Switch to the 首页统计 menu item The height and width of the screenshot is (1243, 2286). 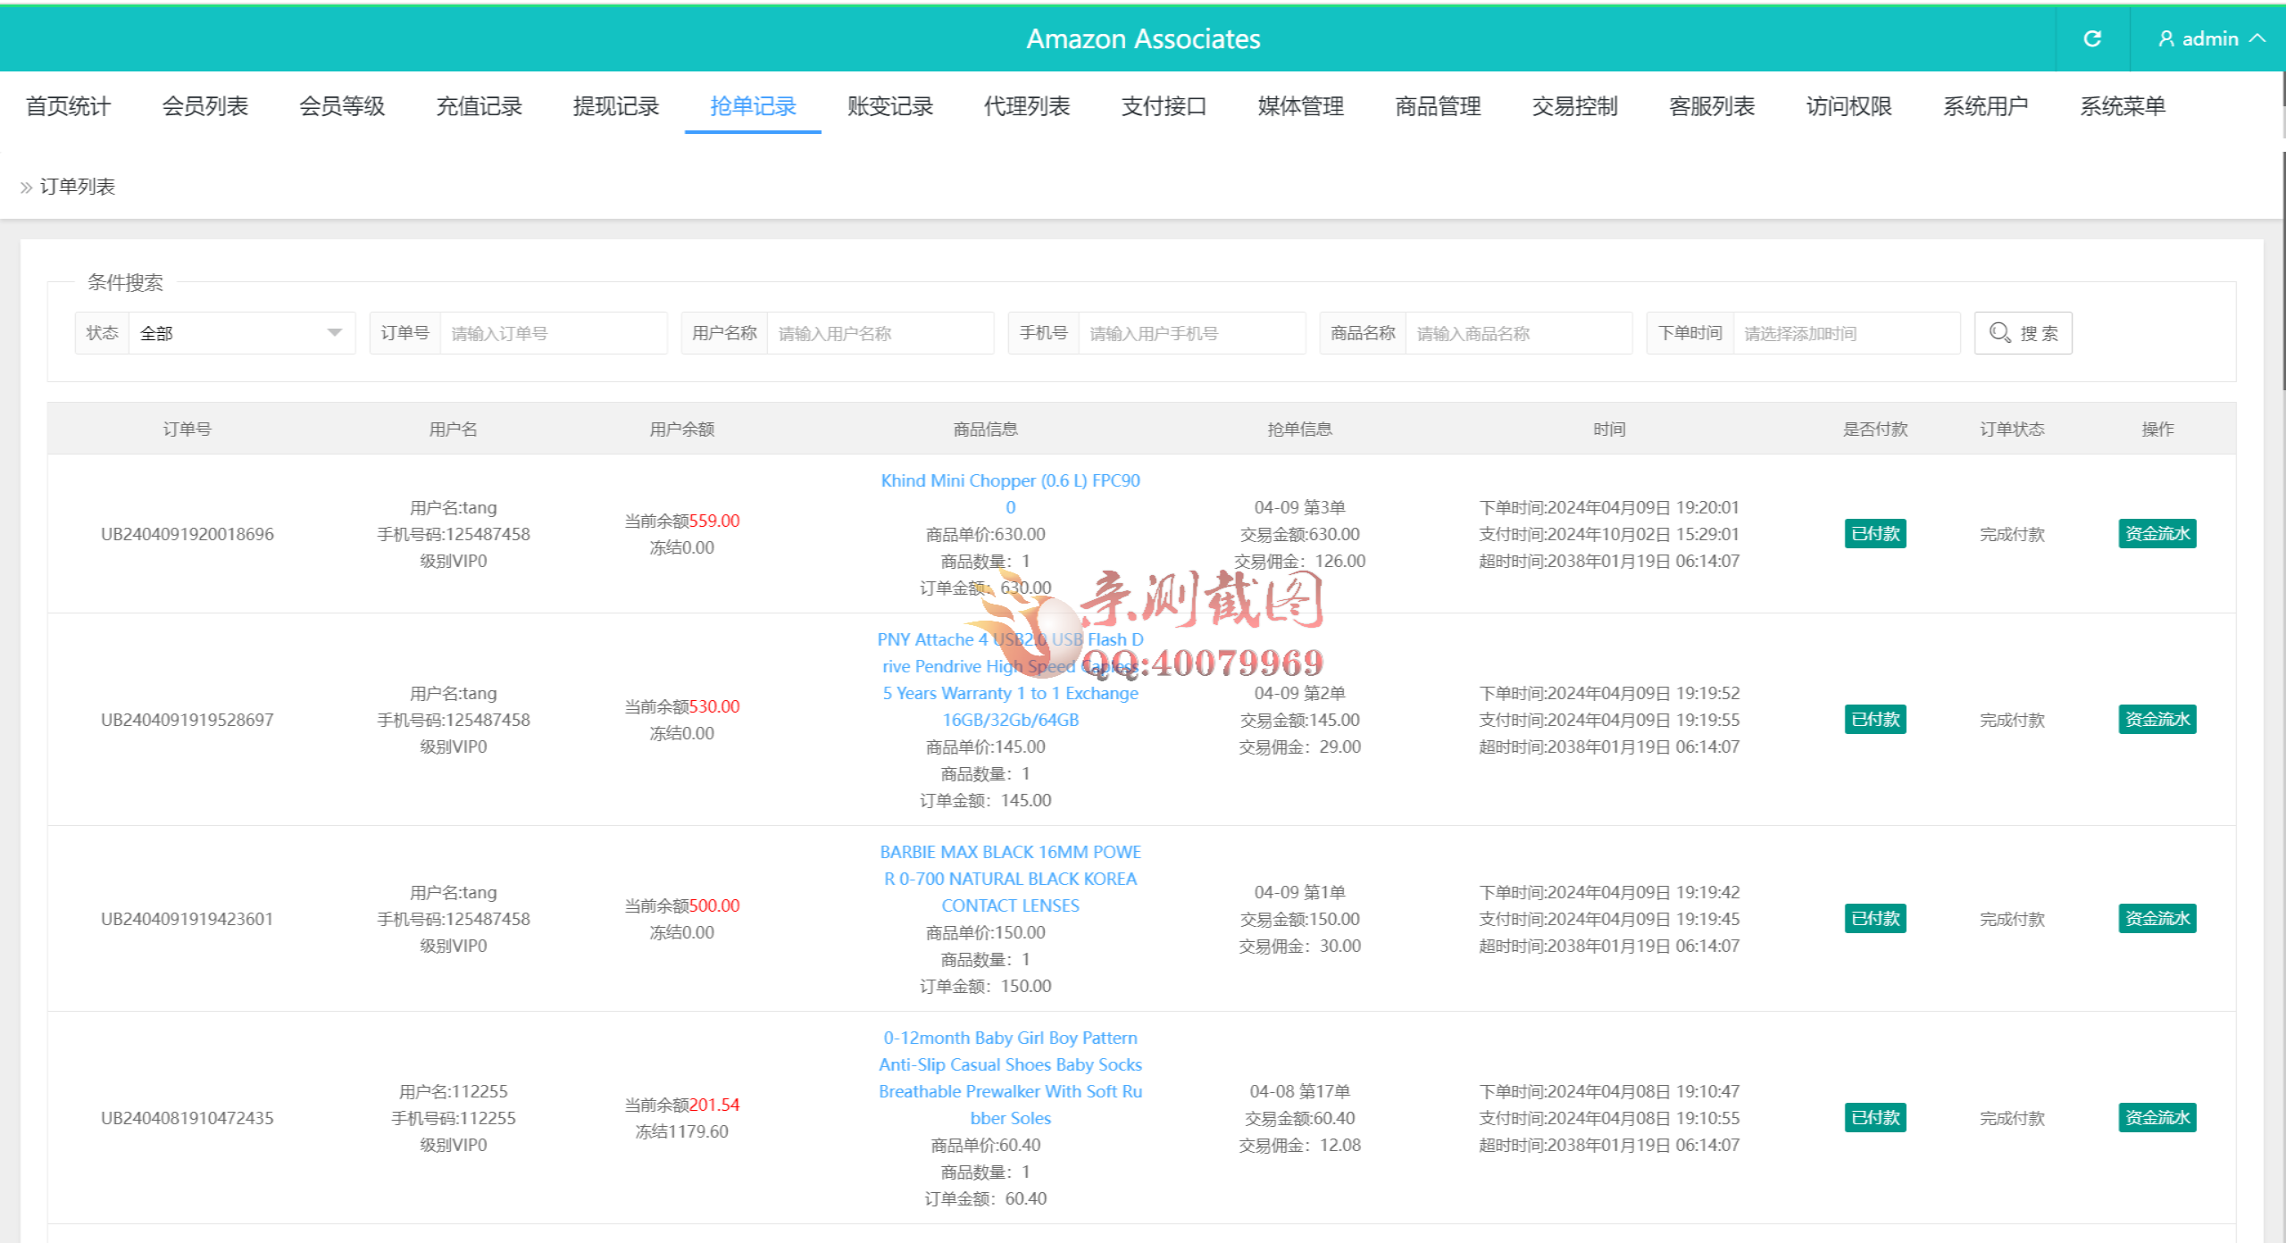(67, 105)
